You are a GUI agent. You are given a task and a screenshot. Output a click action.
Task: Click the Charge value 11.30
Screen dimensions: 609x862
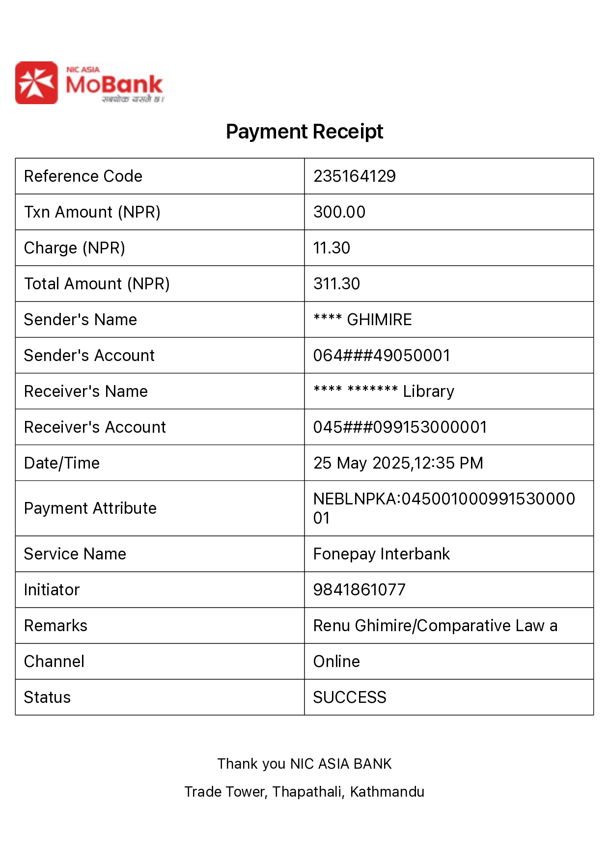pyautogui.click(x=332, y=248)
